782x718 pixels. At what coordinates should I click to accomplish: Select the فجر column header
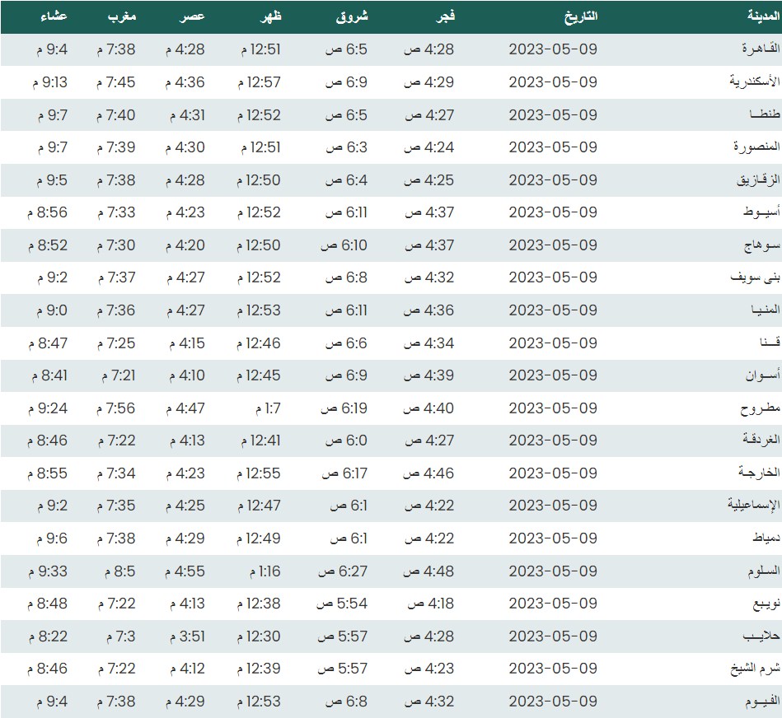[446, 16]
